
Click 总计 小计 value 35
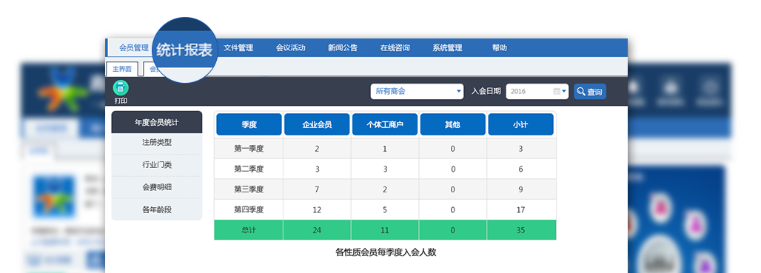[x=520, y=230]
